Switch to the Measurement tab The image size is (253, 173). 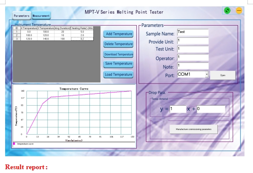41,16
